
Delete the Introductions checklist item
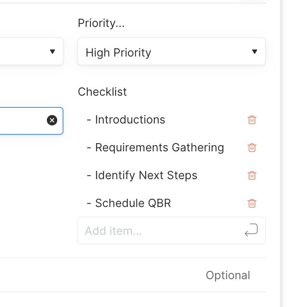(252, 120)
